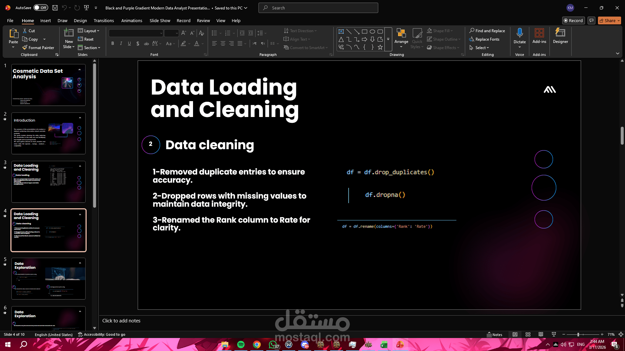Screen dimensions: 625x351
Task: Switch to Slide Sorter view icon
Action: 528,334
